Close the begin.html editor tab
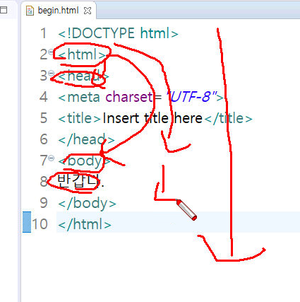 point(88,11)
